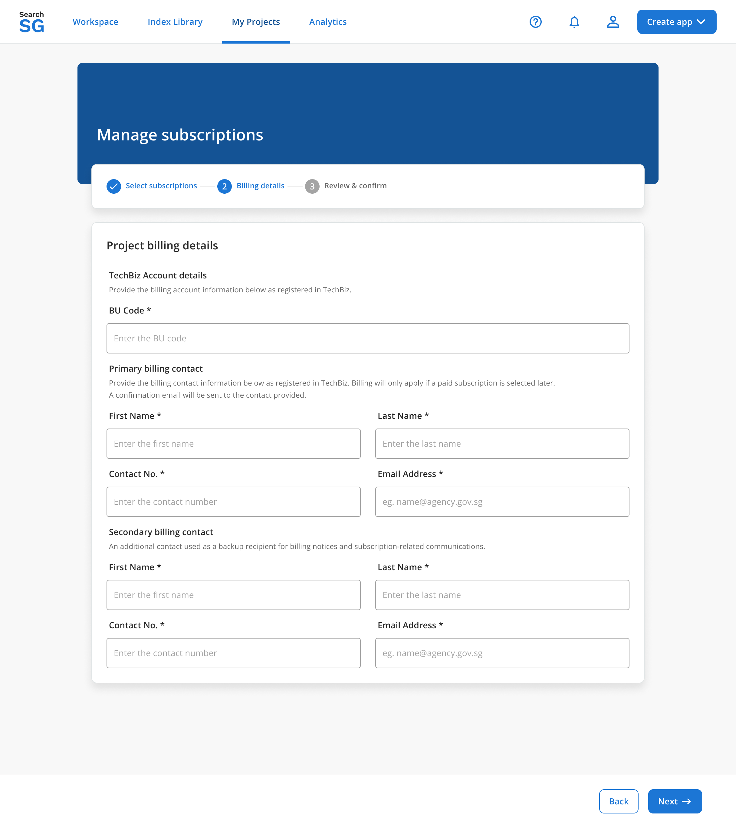Switch to the Analytics tab

coord(328,22)
